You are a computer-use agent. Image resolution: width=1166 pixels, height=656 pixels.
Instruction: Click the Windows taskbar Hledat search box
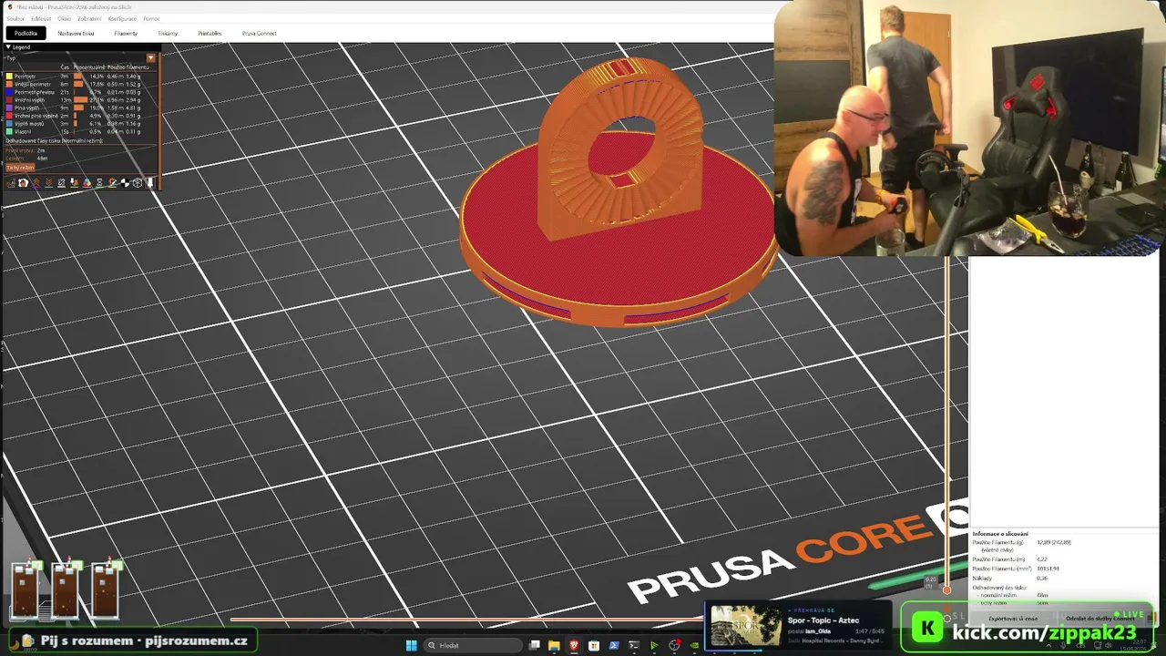(x=471, y=646)
